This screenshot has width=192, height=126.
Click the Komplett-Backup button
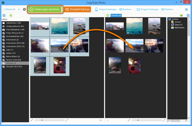78,9
